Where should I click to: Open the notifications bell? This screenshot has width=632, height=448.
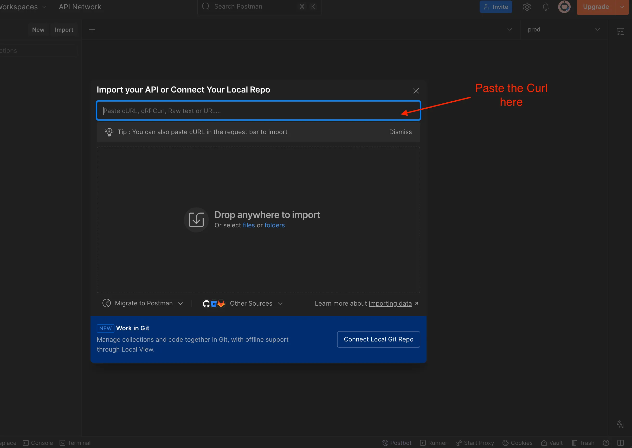pyautogui.click(x=546, y=6)
